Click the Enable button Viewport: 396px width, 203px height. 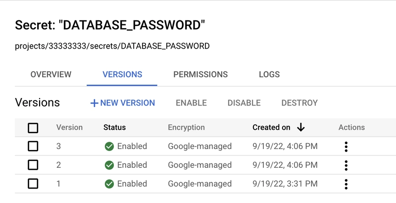[x=191, y=103]
